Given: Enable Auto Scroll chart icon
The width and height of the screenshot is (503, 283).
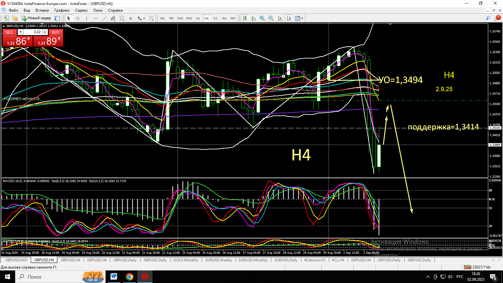Looking at the screenshot, I should (280, 18).
